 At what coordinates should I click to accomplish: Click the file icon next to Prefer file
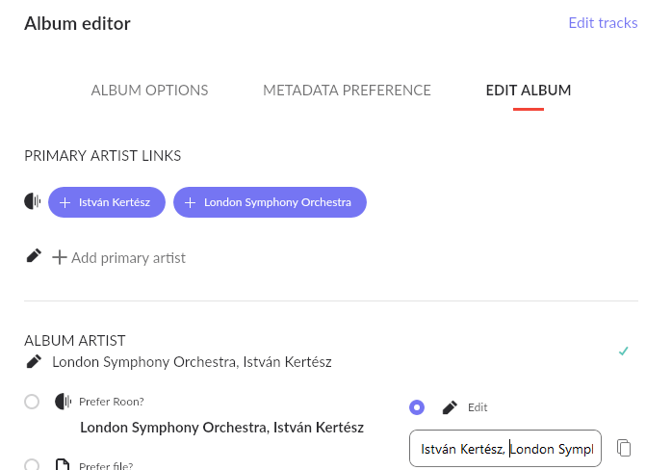pos(63,464)
